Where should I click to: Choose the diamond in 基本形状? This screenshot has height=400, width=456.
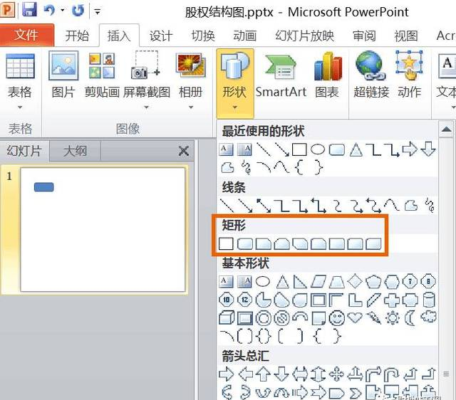point(355,281)
